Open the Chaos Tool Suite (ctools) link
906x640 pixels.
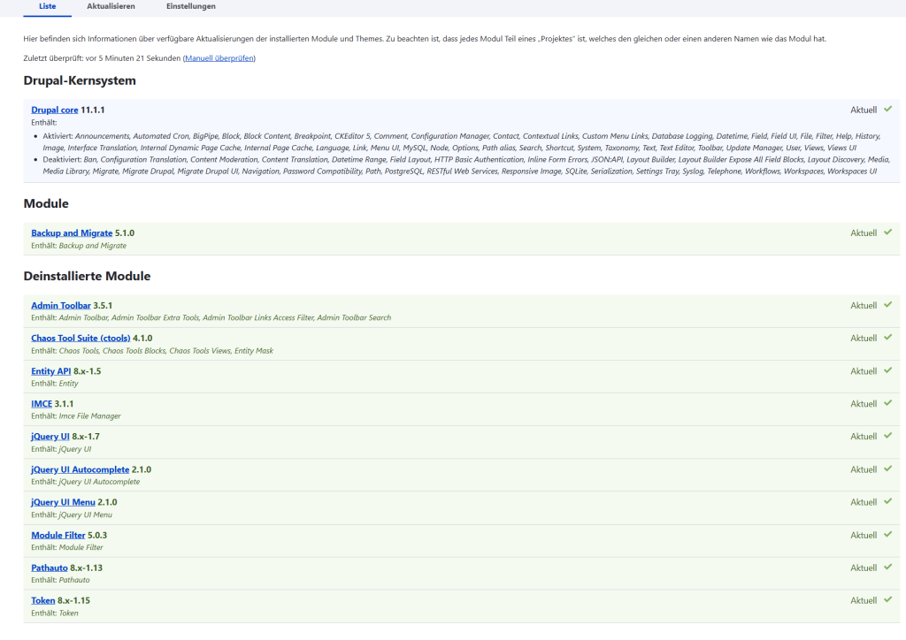(81, 338)
